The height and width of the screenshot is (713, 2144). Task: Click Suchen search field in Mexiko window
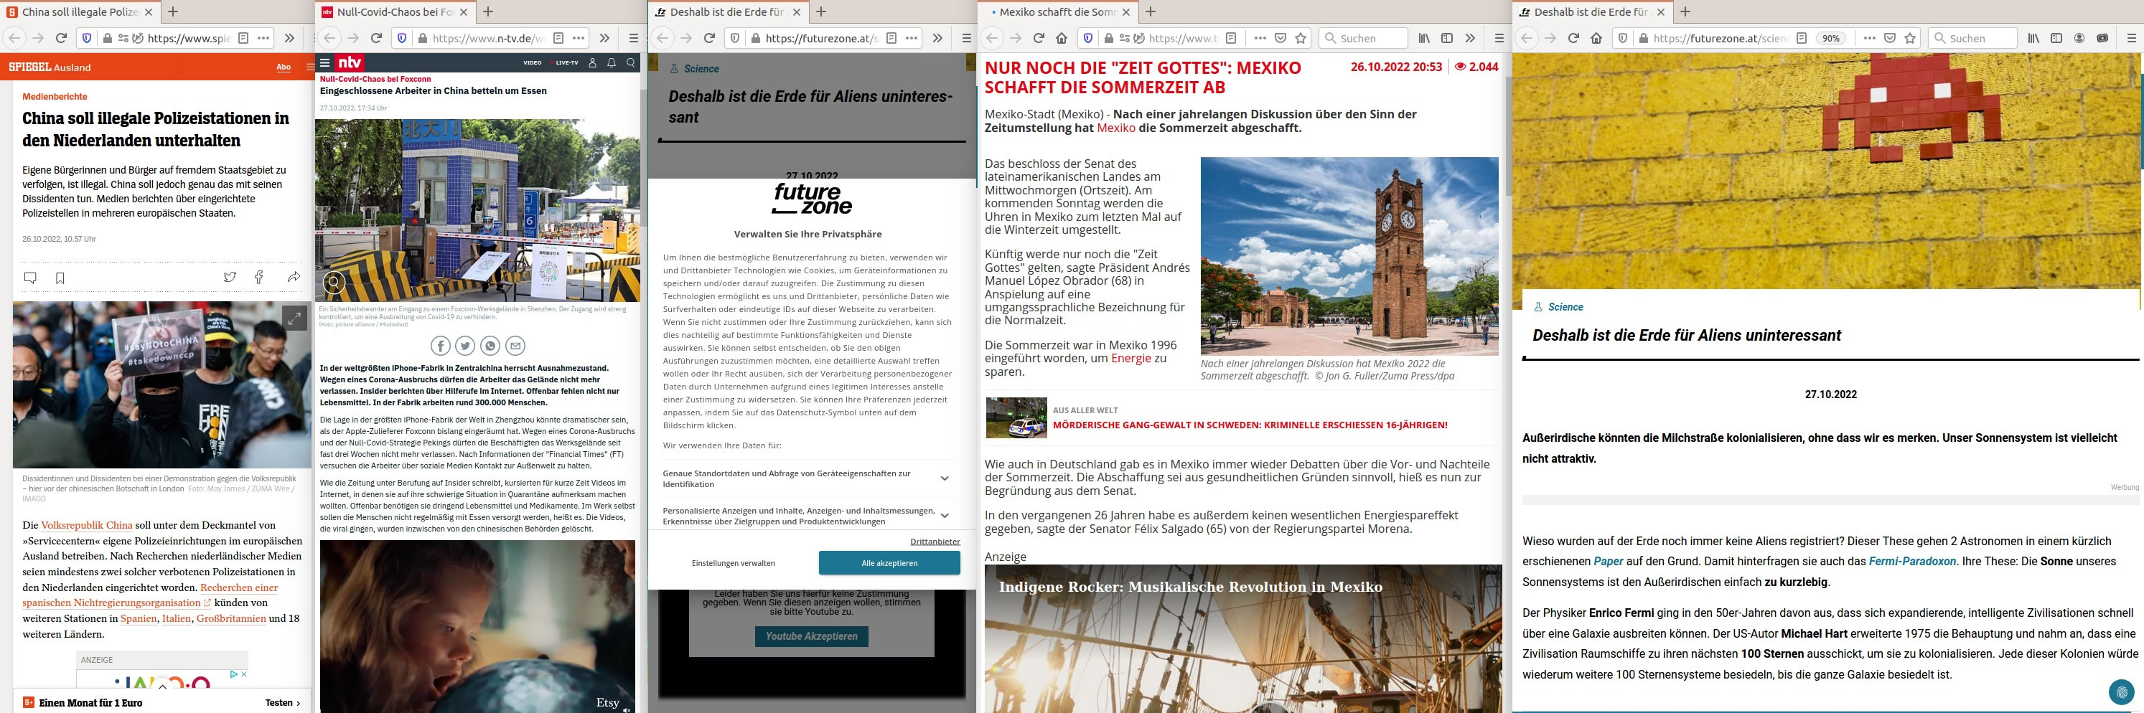(1362, 38)
